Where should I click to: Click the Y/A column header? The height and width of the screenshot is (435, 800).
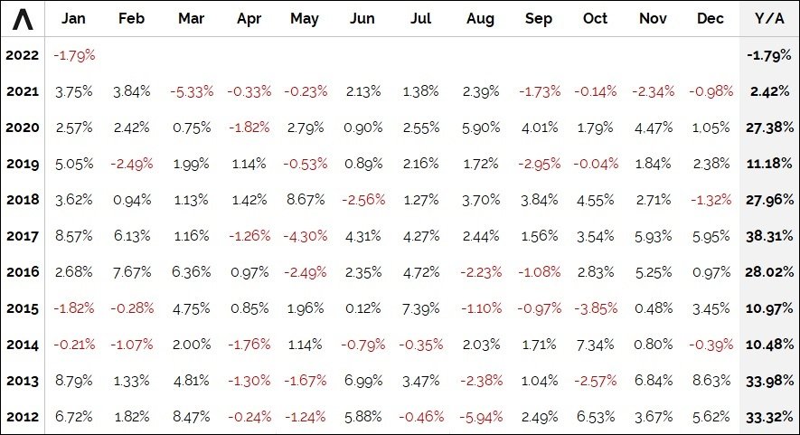(768, 19)
